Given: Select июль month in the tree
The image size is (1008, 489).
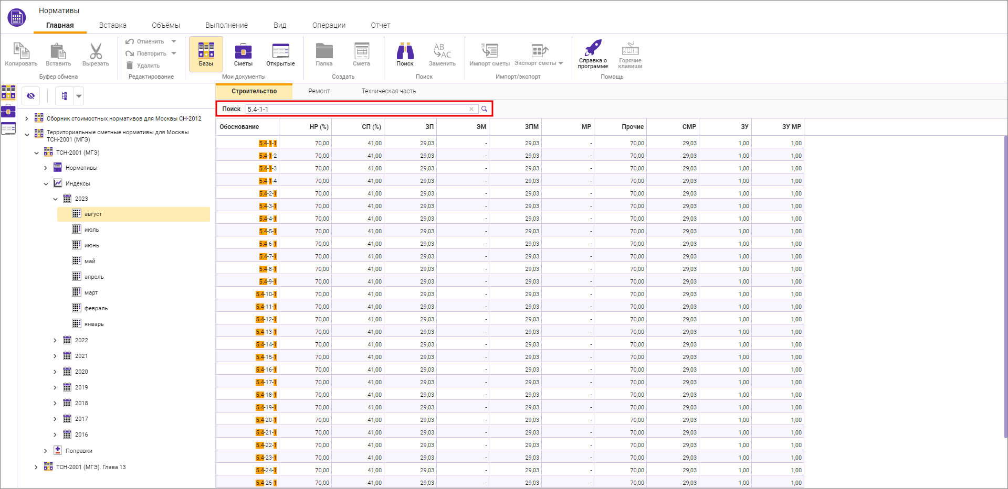Looking at the screenshot, I should tap(91, 230).
